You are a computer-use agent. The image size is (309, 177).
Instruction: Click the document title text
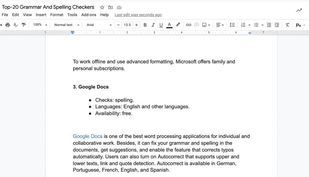(x=48, y=7)
